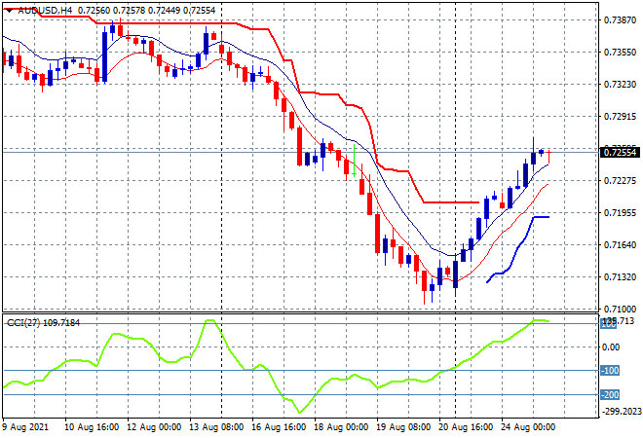Select the AUDUSD,H4 chart title text
The image size is (643, 438).
pos(45,11)
